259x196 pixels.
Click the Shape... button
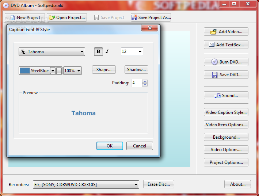coord(104,70)
